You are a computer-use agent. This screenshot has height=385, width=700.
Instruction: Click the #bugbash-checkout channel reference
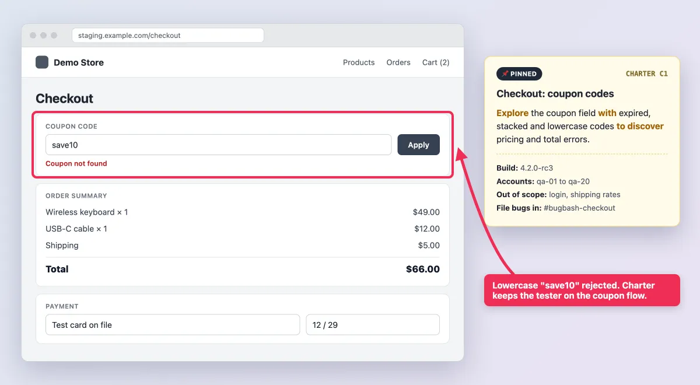pyautogui.click(x=579, y=208)
